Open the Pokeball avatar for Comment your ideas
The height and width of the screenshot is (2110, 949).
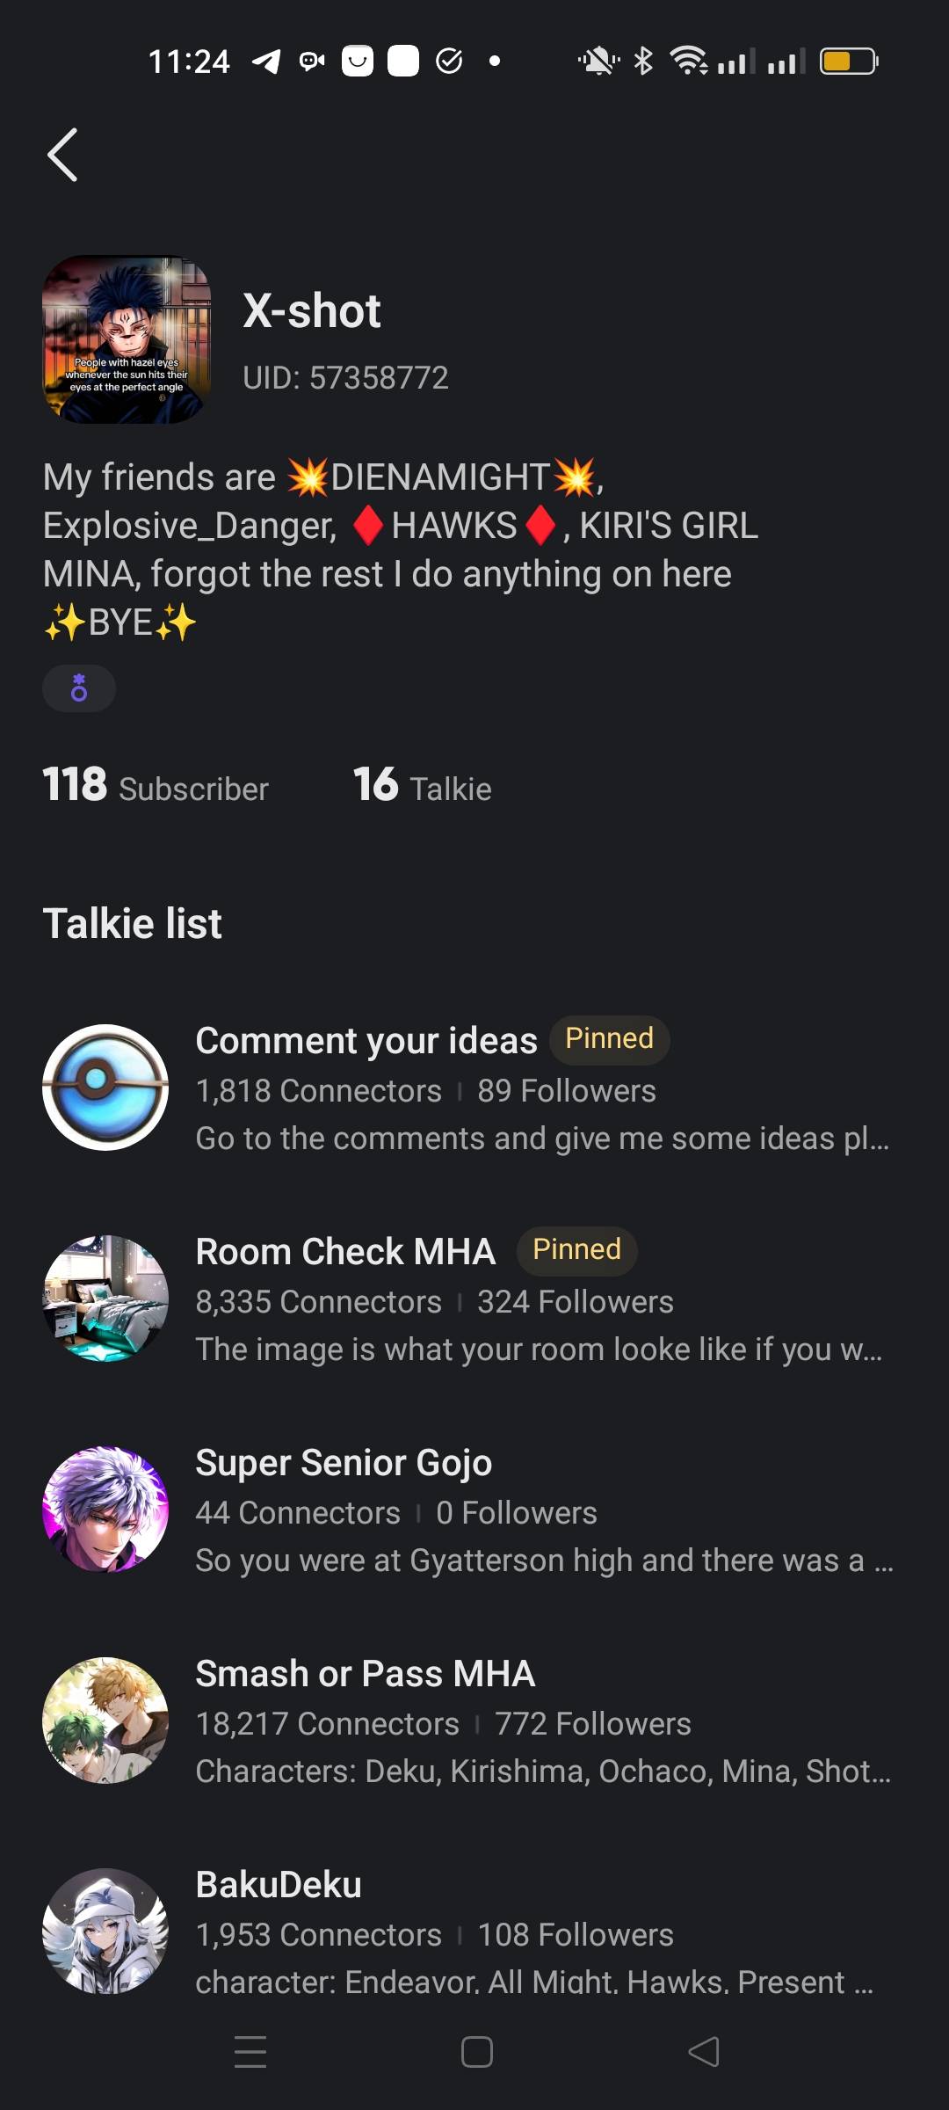point(105,1088)
